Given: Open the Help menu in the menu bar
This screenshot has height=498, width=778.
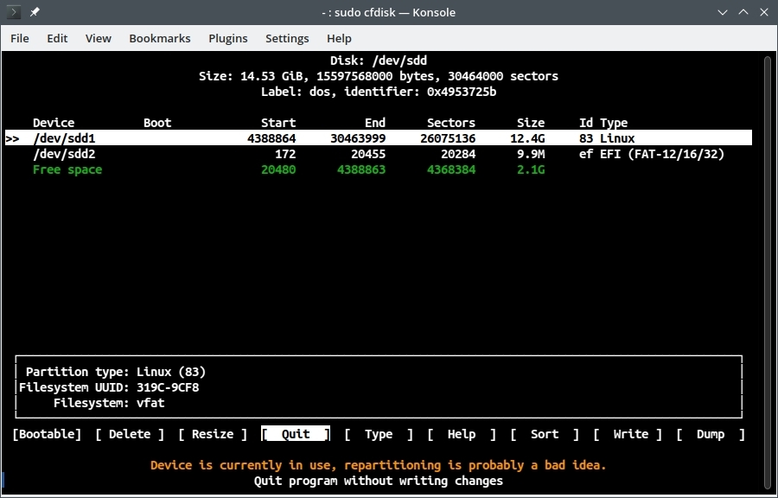Looking at the screenshot, I should (339, 38).
